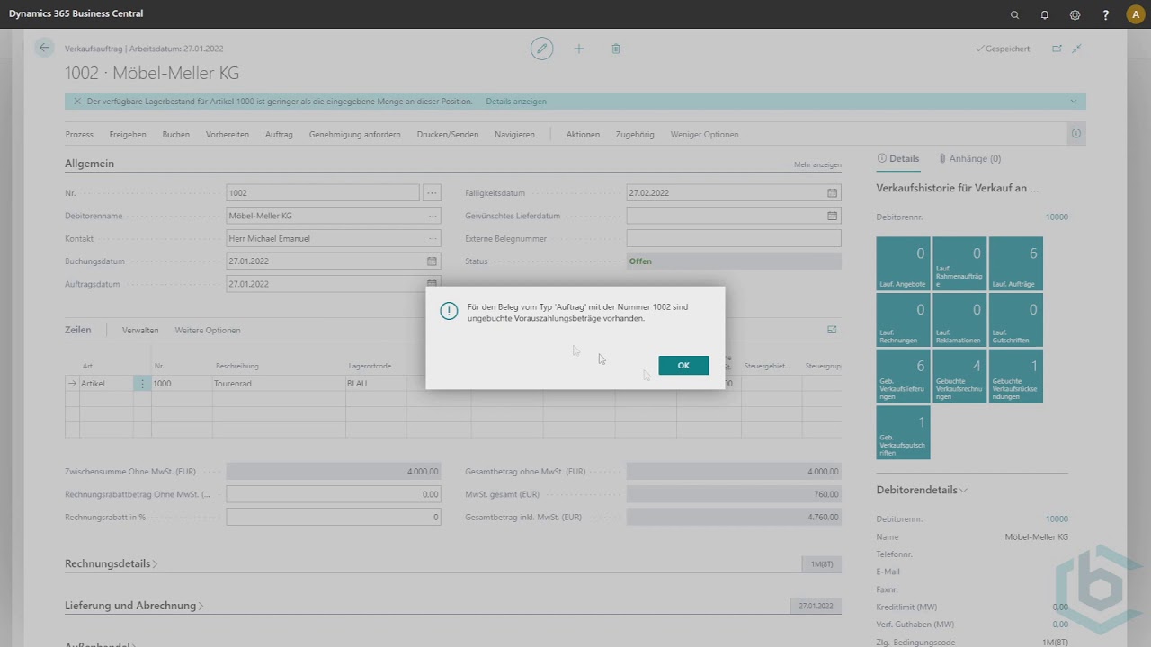The height and width of the screenshot is (647, 1151).
Task: Open the Aktionen menu
Action: pos(583,134)
